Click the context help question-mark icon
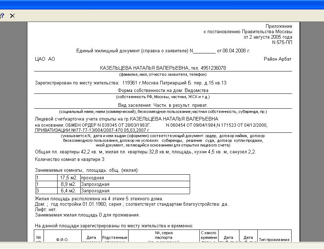 click(2, 16)
